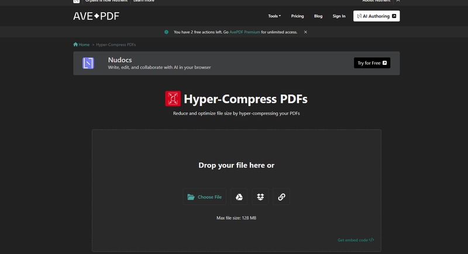Dismiss the free actions notification

(x=305, y=32)
